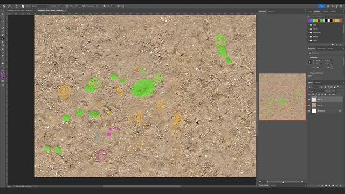Image resolution: width=345 pixels, height=194 pixels.
Task: Toggle lock all padlock in Layers panel
Action: tap(325, 94)
